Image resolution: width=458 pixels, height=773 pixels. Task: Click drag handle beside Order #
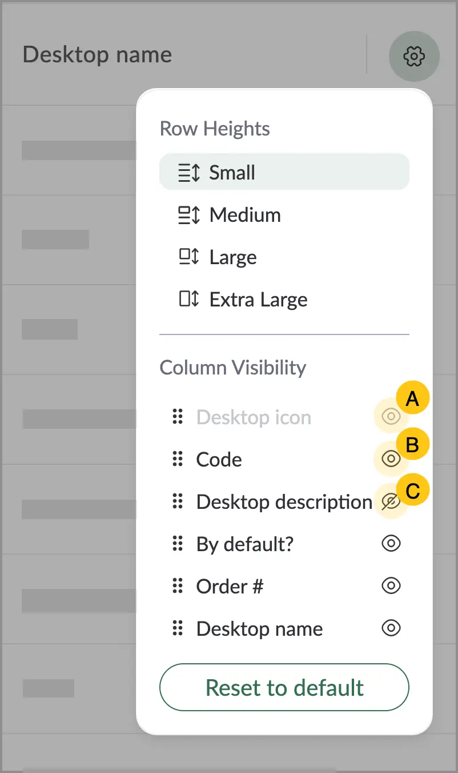pyautogui.click(x=178, y=586)
